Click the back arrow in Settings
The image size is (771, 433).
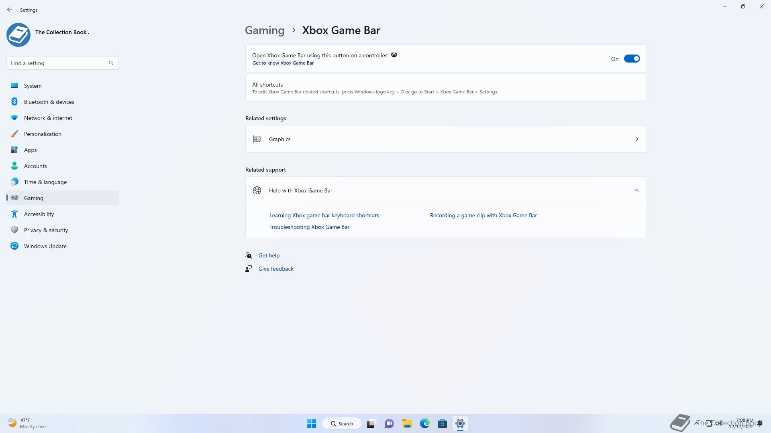click(10, 10)
